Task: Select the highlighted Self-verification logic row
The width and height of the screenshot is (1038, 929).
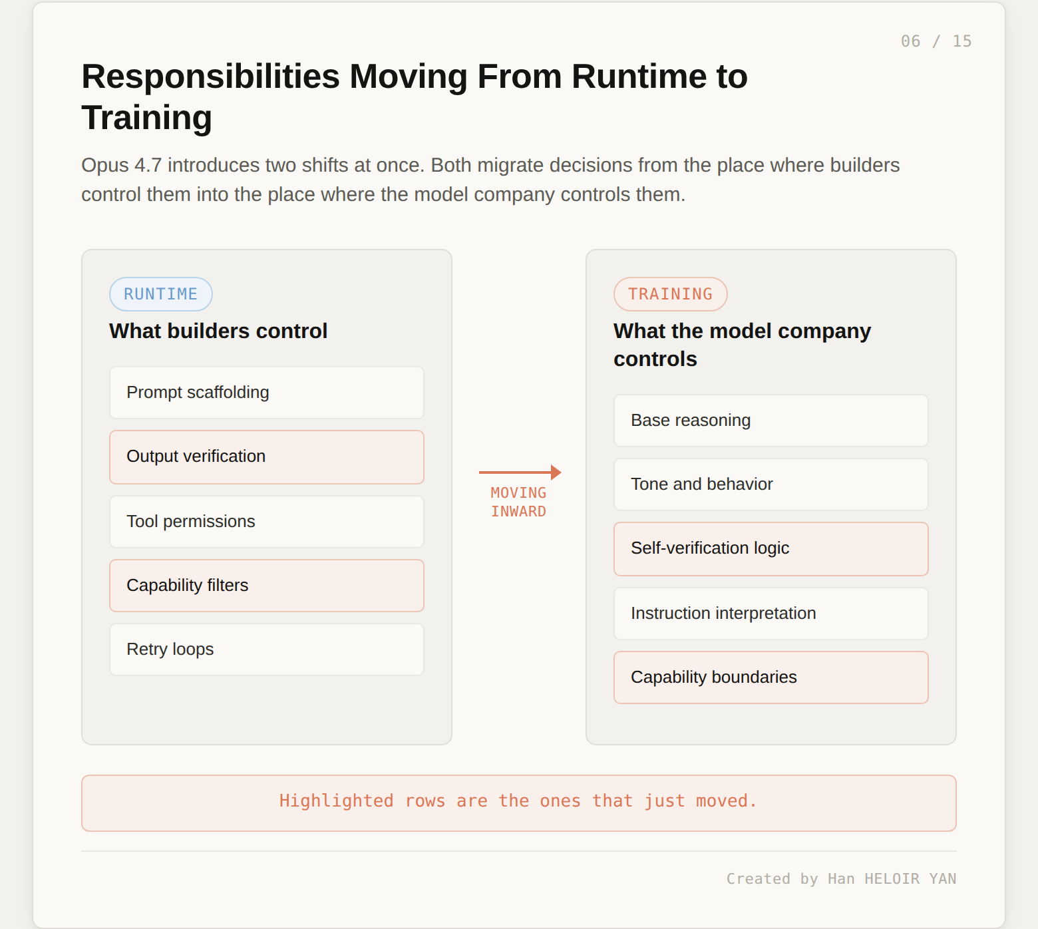Action: [x=771, y=549]
